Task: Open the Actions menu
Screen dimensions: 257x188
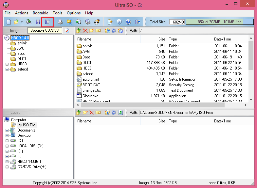Action: 22,13
